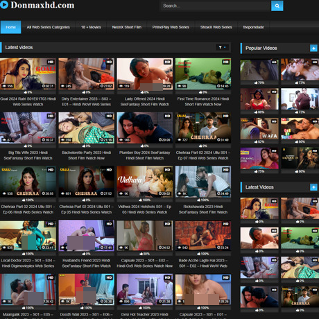Click thumbs-up 100% rating under Vidhwa thumbnail
319x319 pixels.
coord(145,200)
